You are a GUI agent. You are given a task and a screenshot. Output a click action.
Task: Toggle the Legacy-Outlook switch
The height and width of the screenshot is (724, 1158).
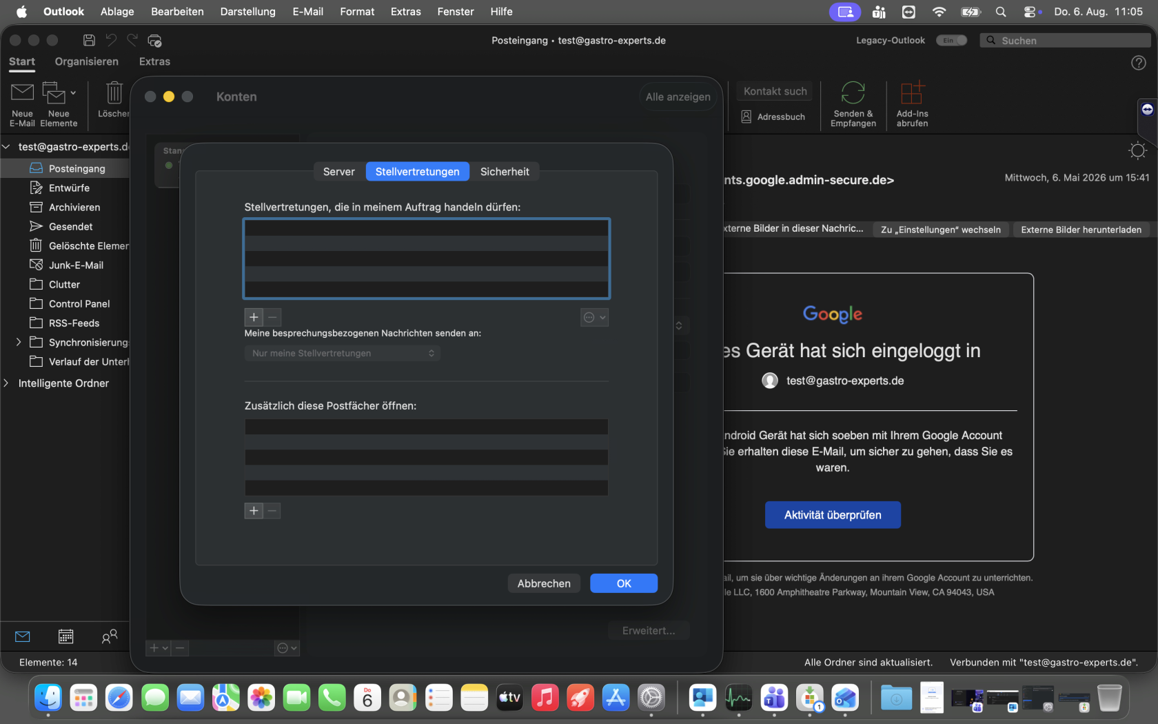pyautogui.click(x=951, y=41)
